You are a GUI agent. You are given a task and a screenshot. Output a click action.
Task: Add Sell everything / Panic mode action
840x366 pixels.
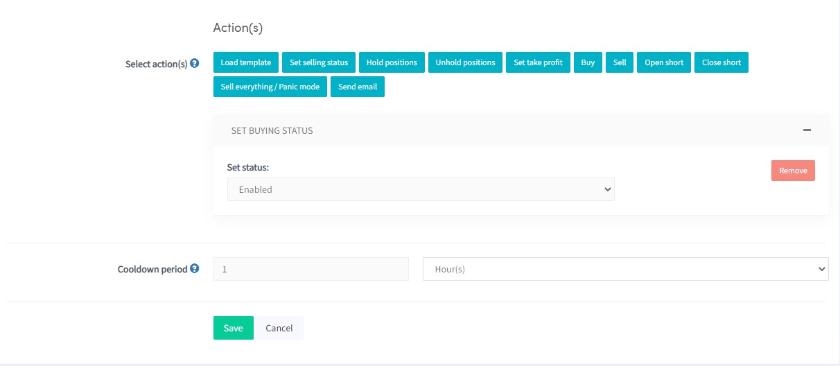point(270,87)
